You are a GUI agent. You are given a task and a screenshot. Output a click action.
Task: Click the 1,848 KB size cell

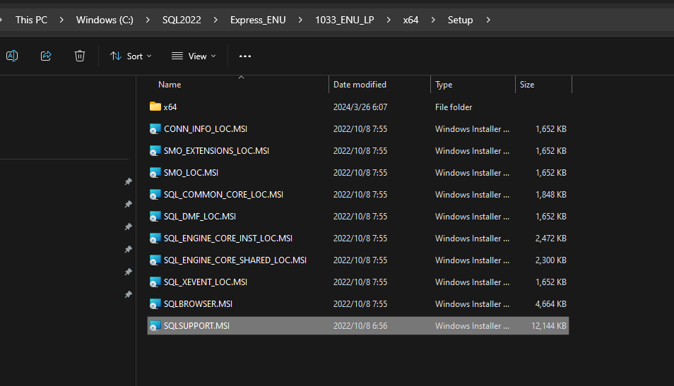550,195
